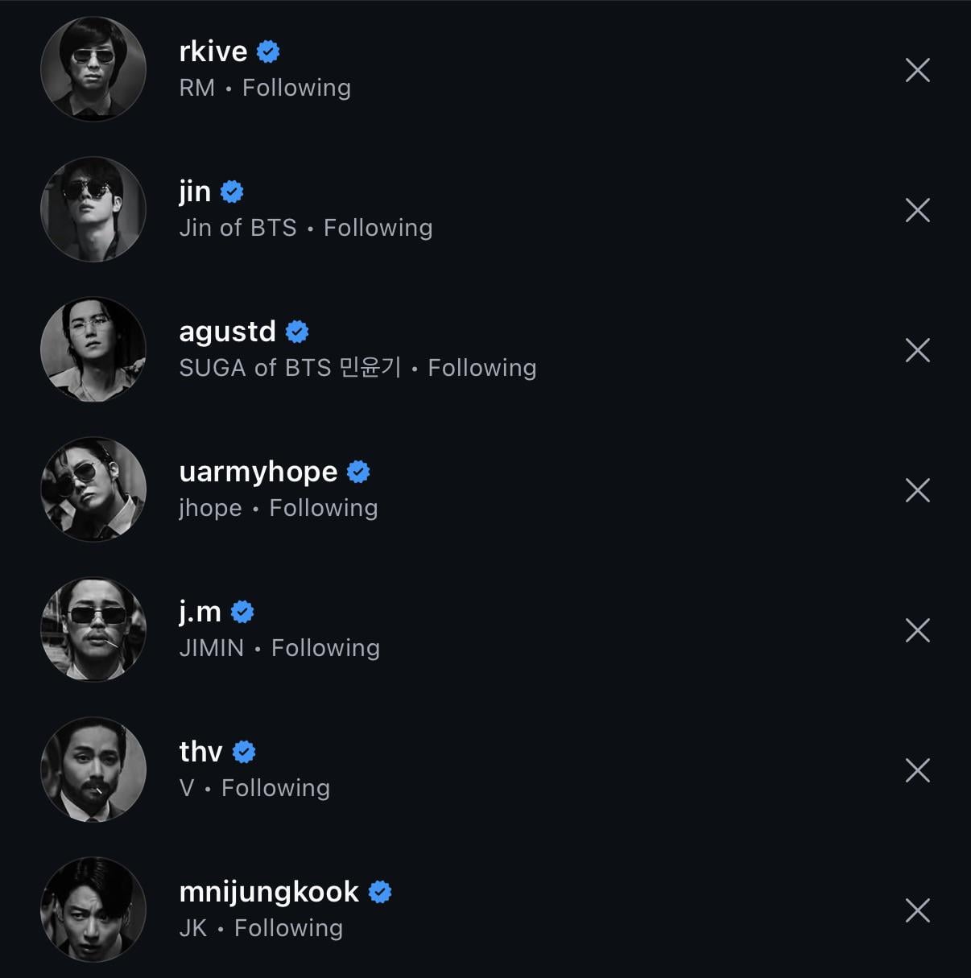Open rkive's profile picture

coord(93,69)
